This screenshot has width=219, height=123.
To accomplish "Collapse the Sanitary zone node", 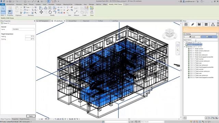I will click(184, 47).
